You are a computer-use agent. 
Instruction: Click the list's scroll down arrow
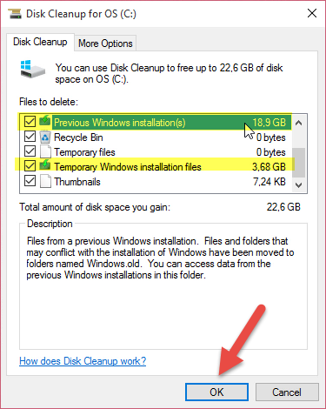pyautogui.click(x=299, y=184)
